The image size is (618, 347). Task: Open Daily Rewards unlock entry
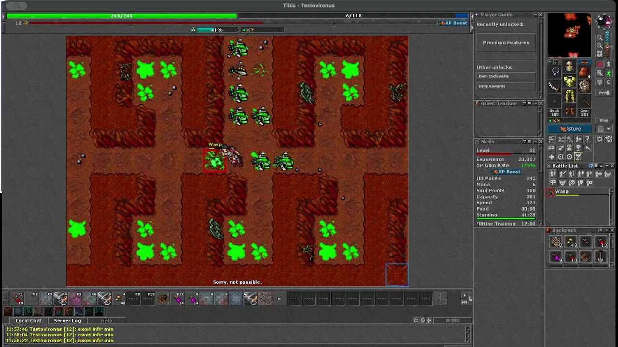[x=506, y=86]
